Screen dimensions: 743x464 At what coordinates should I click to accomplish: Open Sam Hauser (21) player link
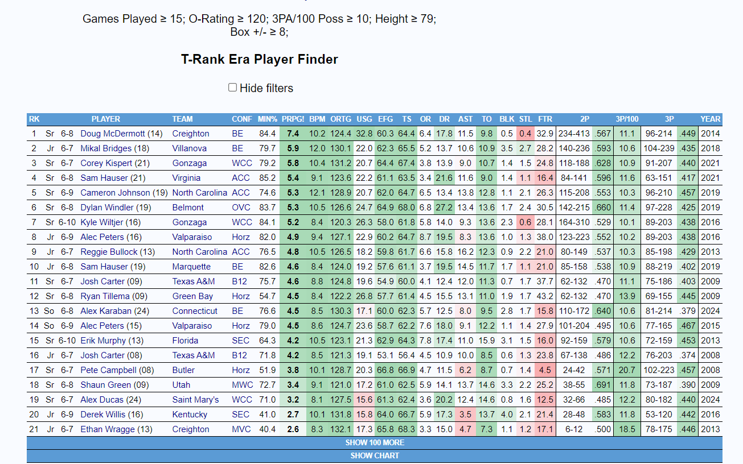[113, 178]
